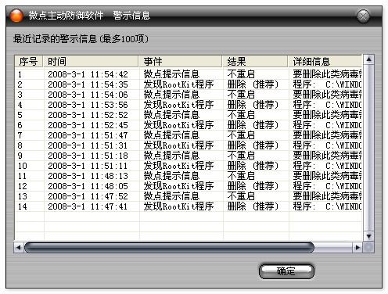Screen dimensions: 388x294
Task: Select the row with time 11:48:05
Action: click(189, 186)
